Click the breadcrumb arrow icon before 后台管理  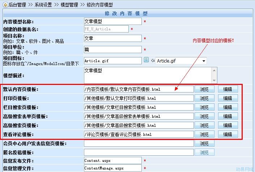(4, 5)
